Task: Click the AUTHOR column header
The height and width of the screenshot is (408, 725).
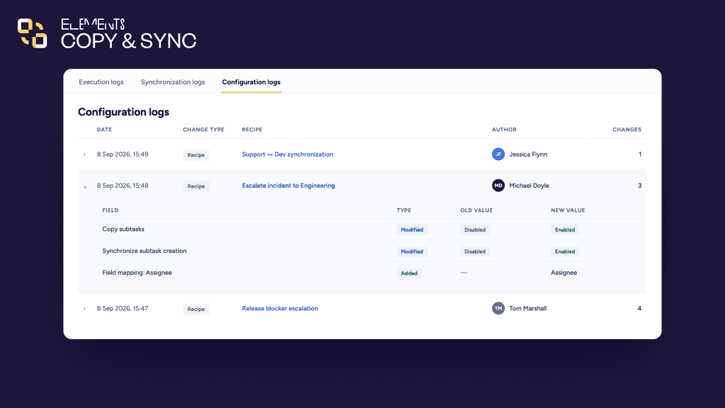Action: coord(504,130)
